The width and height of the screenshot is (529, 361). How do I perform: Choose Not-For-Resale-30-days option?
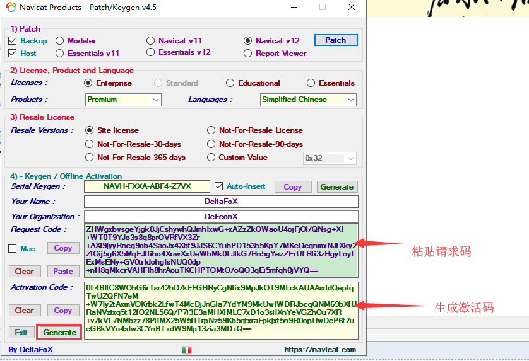[x=90, y=144]
